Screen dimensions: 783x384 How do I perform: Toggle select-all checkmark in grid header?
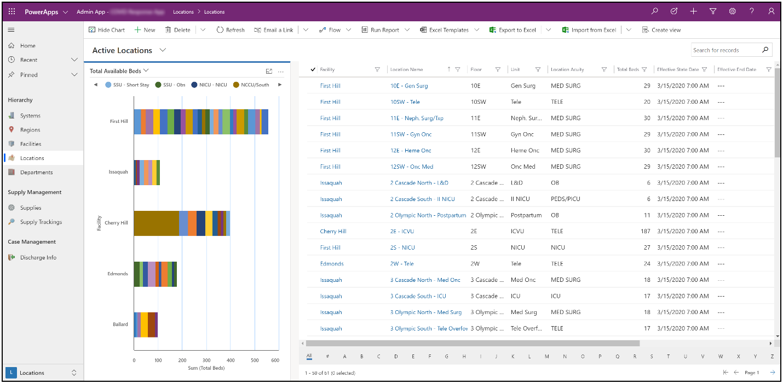coord(313,69)
